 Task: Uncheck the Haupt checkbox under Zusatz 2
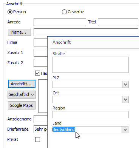(x=37, y=73)
